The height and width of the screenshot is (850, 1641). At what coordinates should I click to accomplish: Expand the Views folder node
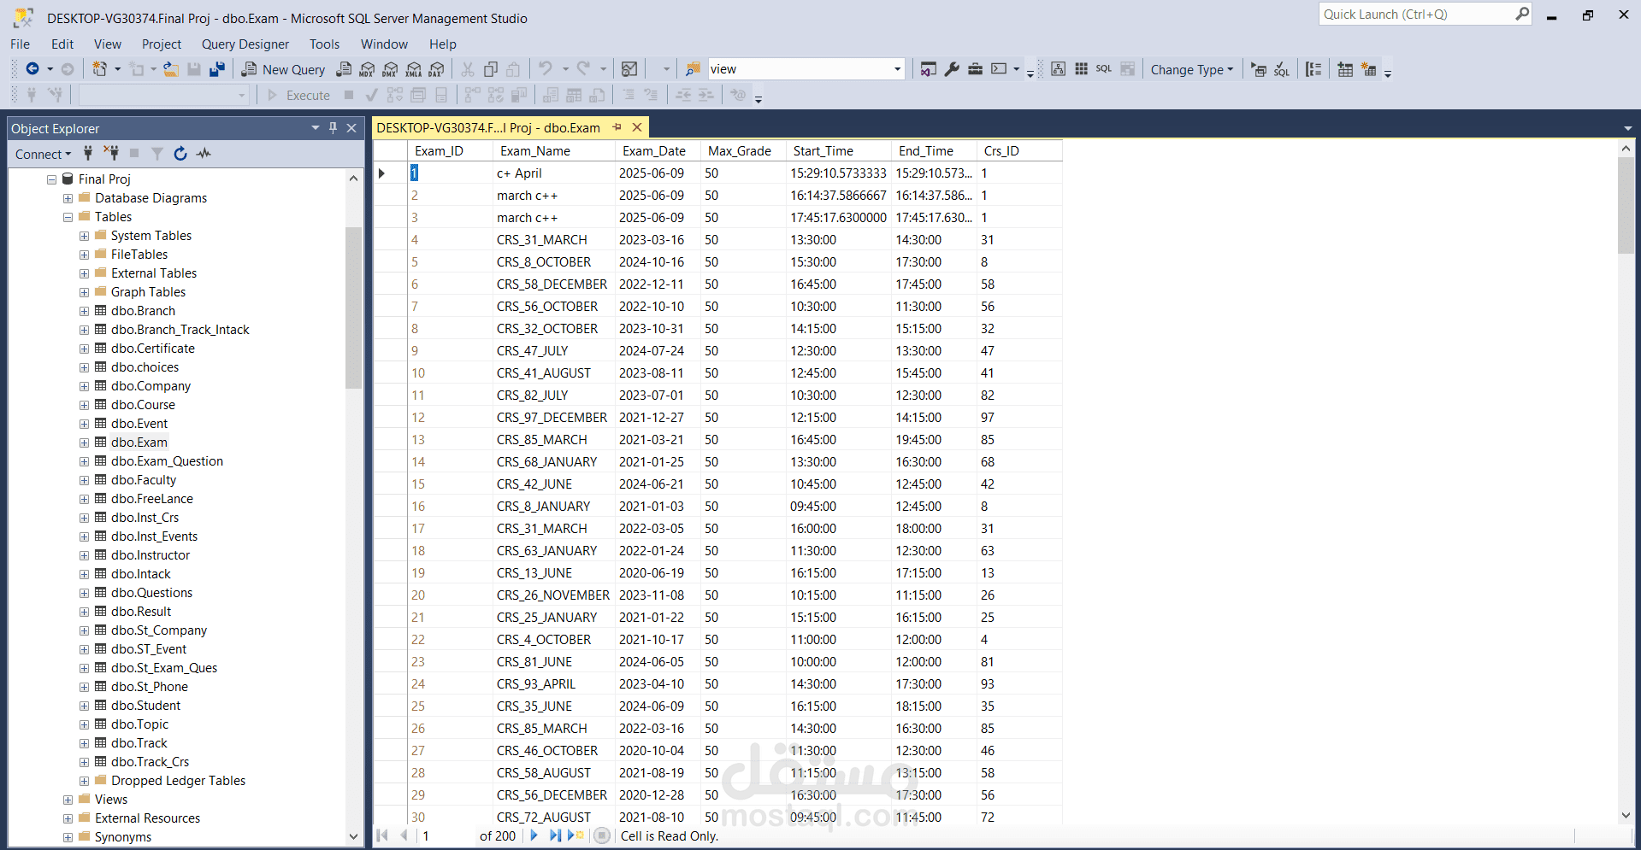(x=68, y=800)
